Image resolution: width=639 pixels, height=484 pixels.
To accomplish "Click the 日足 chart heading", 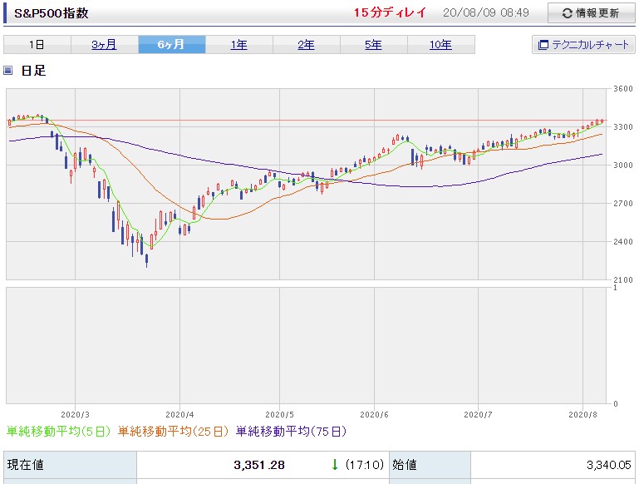I will pos(33,70).
